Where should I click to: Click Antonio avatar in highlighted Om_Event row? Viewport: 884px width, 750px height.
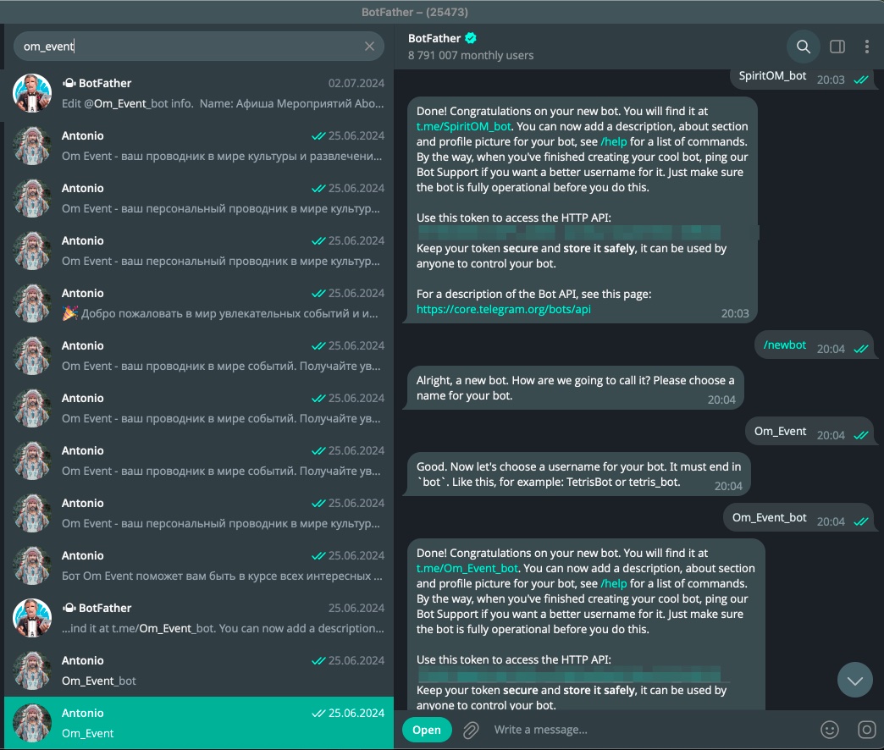32,723
